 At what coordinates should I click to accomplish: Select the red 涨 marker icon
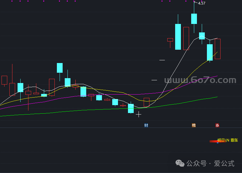[217, 125]
